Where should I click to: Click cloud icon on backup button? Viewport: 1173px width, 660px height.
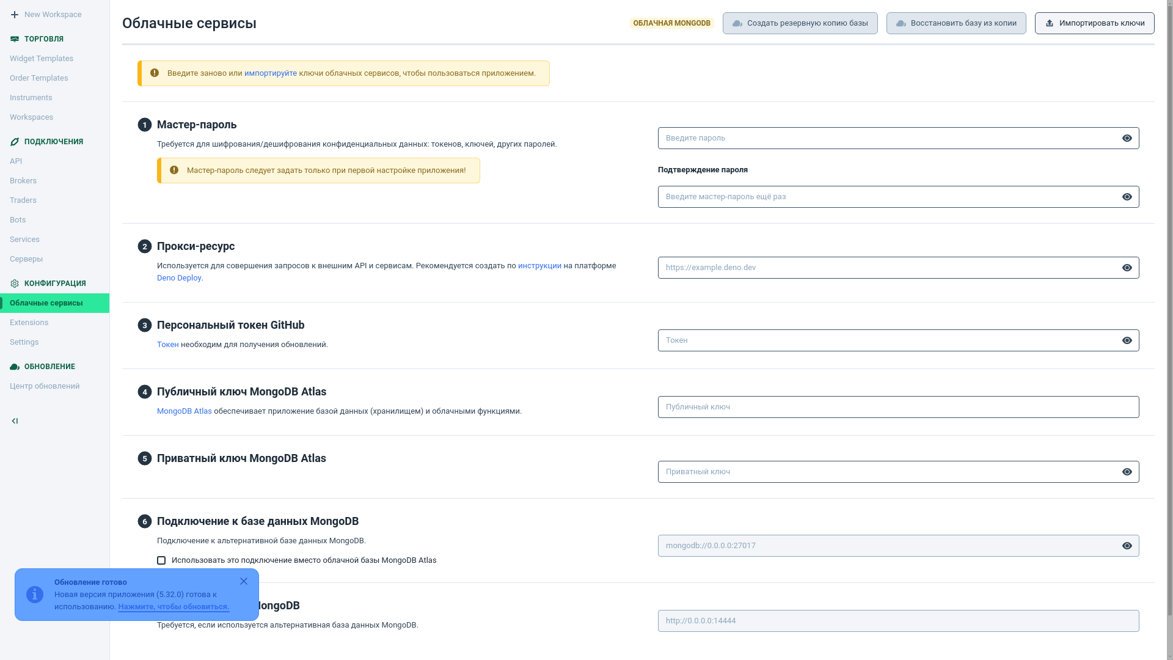[x=737, y=23]
